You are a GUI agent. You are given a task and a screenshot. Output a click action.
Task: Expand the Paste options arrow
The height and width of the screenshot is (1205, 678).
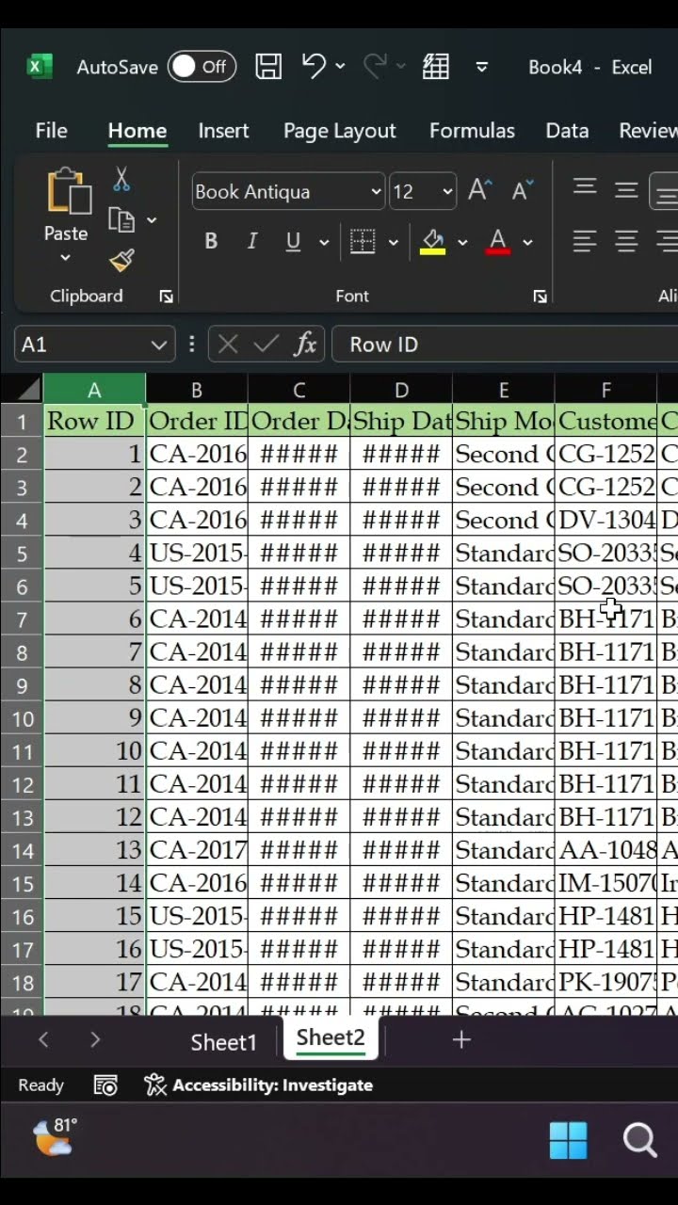[65, 258]
